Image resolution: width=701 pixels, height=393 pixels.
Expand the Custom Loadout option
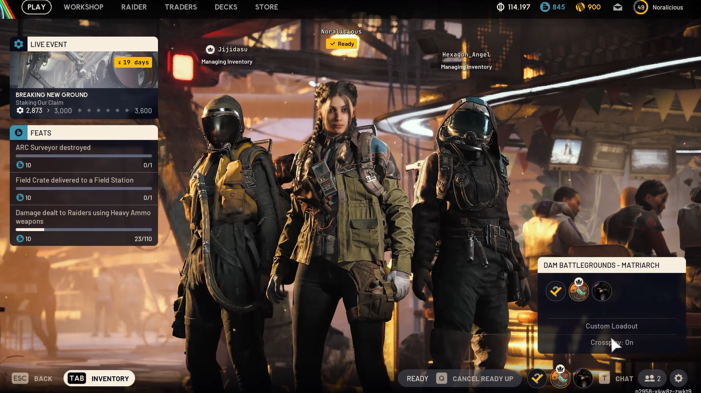pos(612,326)
